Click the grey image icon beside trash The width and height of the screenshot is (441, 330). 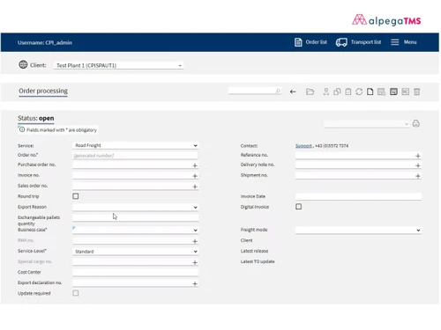tap(406, 92)
